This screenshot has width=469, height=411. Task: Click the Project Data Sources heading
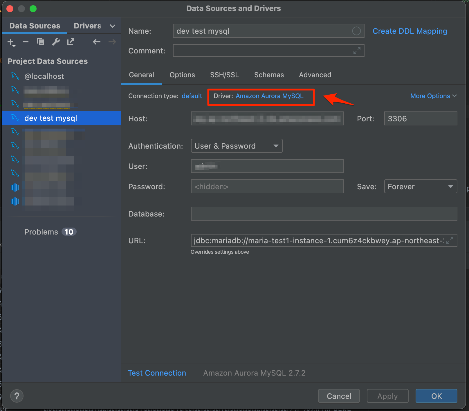(x=48, y=61)
